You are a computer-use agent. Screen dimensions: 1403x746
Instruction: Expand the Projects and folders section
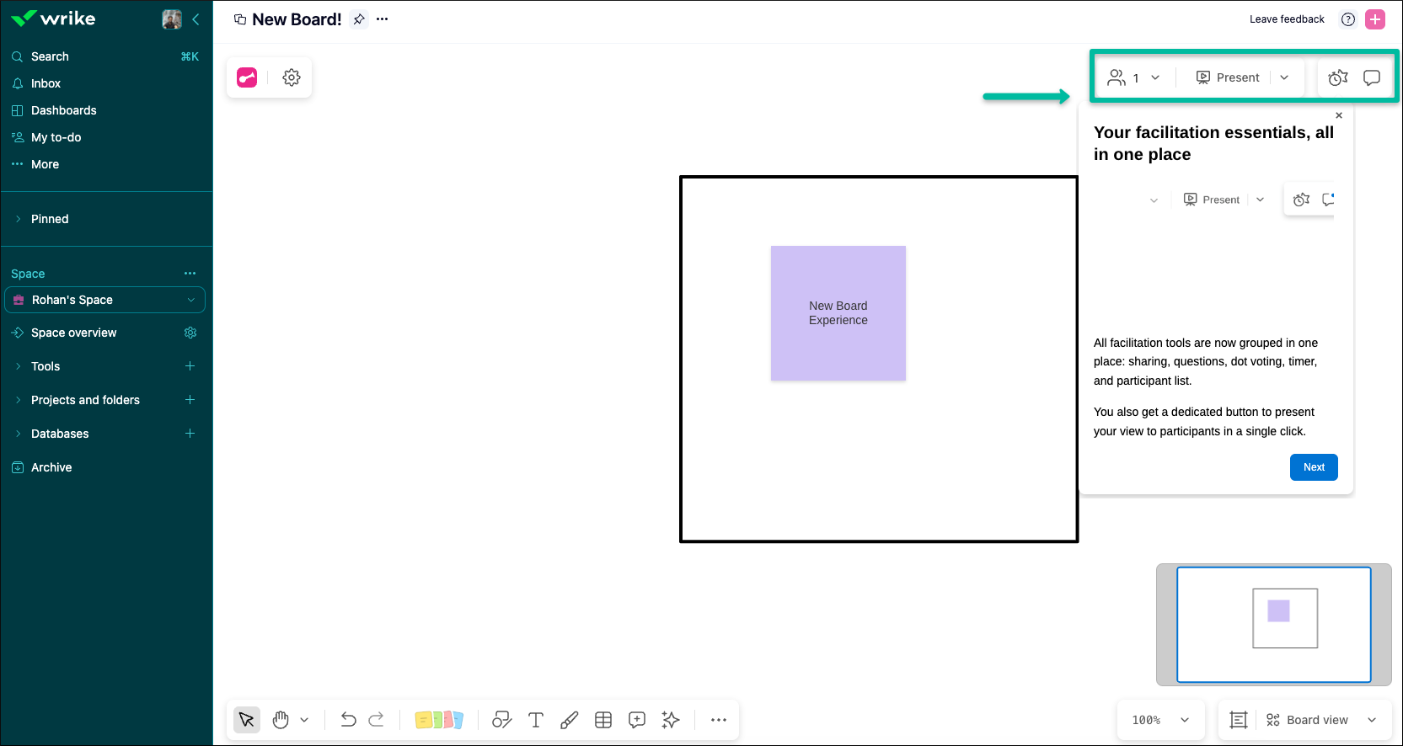(x=18, y=400)
